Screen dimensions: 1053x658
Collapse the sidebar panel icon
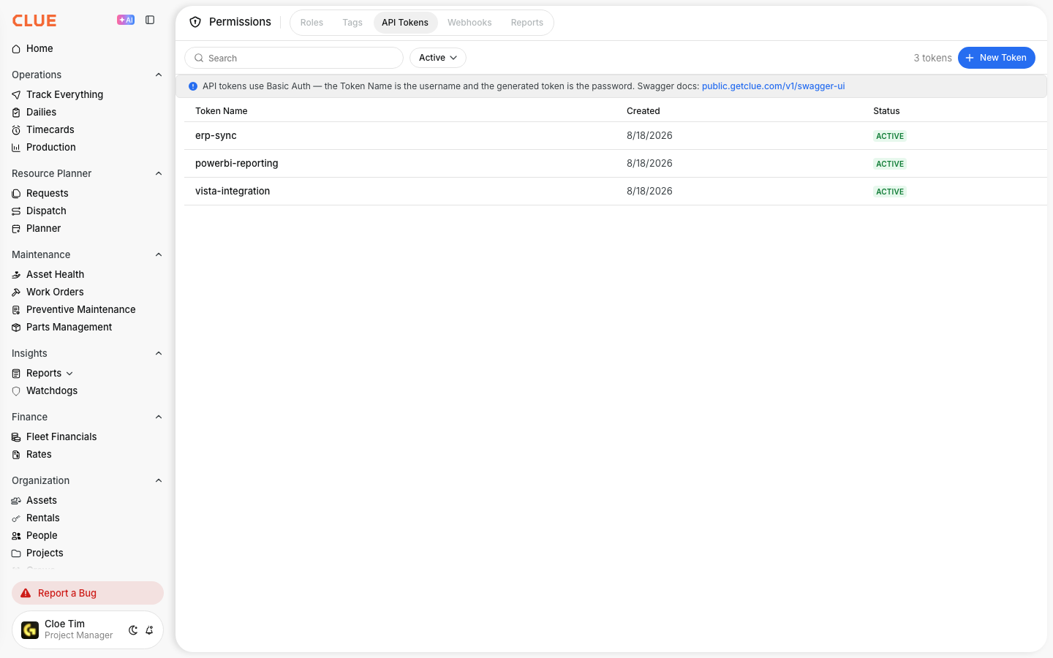[150, 20]
